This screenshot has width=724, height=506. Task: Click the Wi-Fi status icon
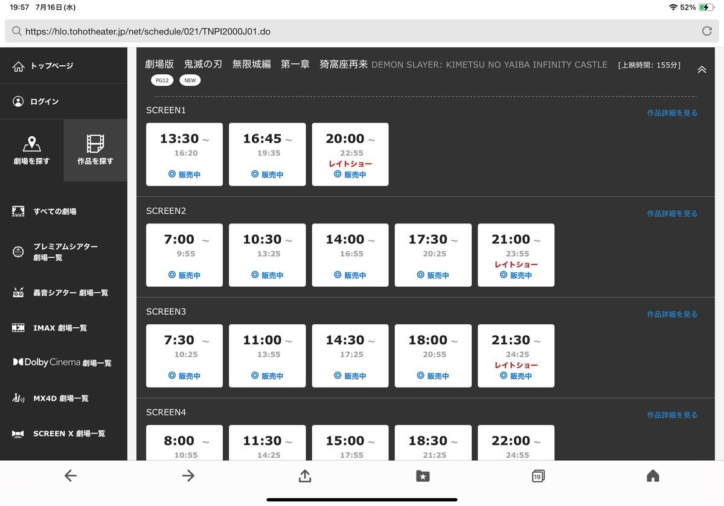(x=673, y=7)
